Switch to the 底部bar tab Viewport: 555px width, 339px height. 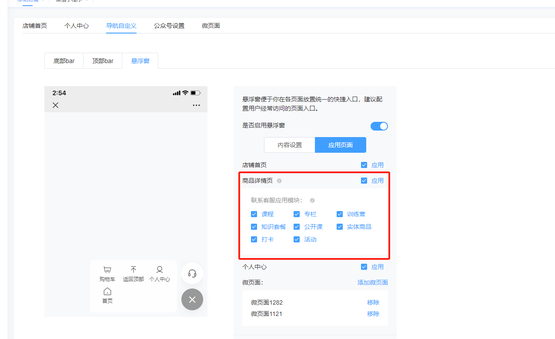coord(64,61)
